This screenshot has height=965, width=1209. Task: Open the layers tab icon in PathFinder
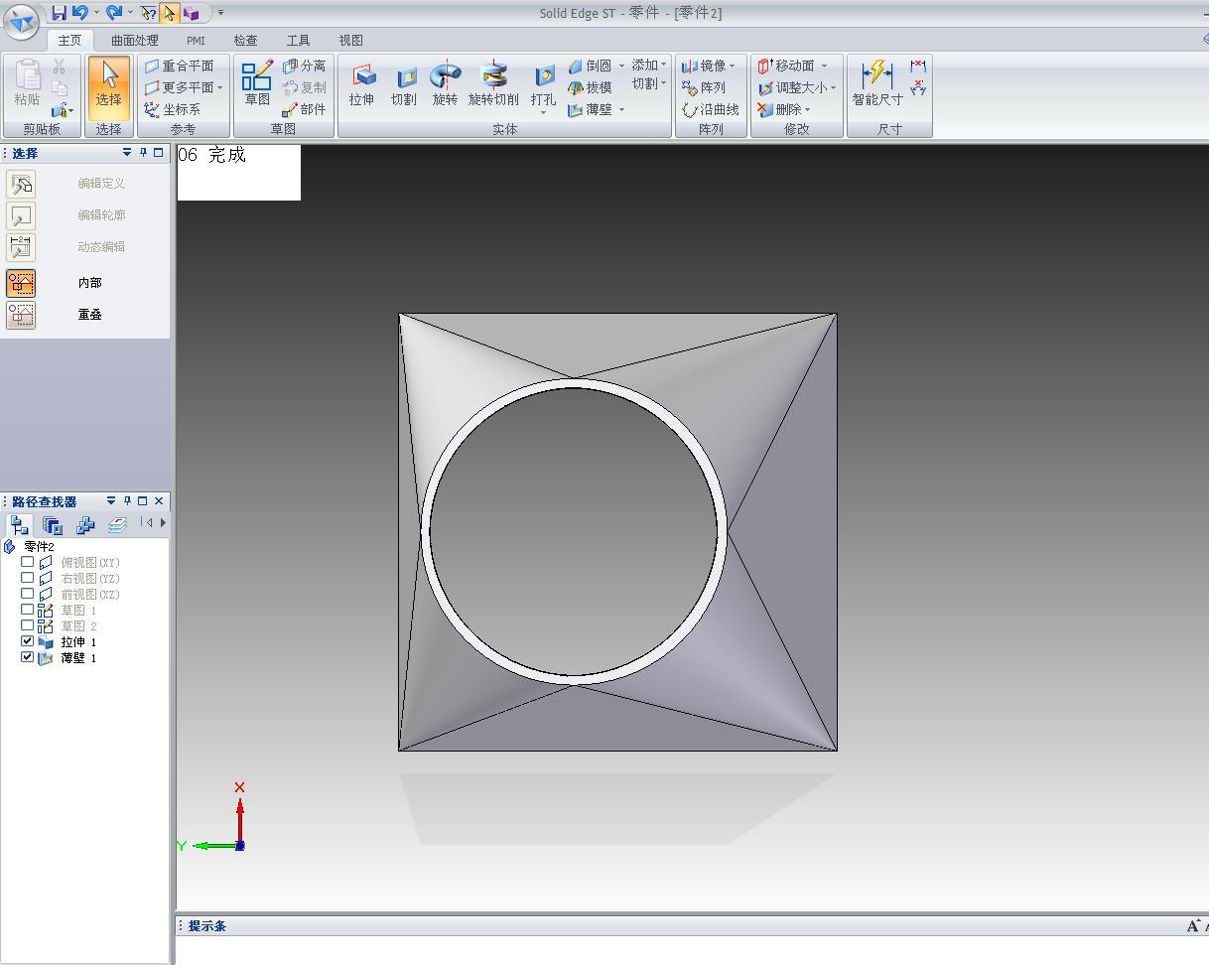[x=117, y=524]
